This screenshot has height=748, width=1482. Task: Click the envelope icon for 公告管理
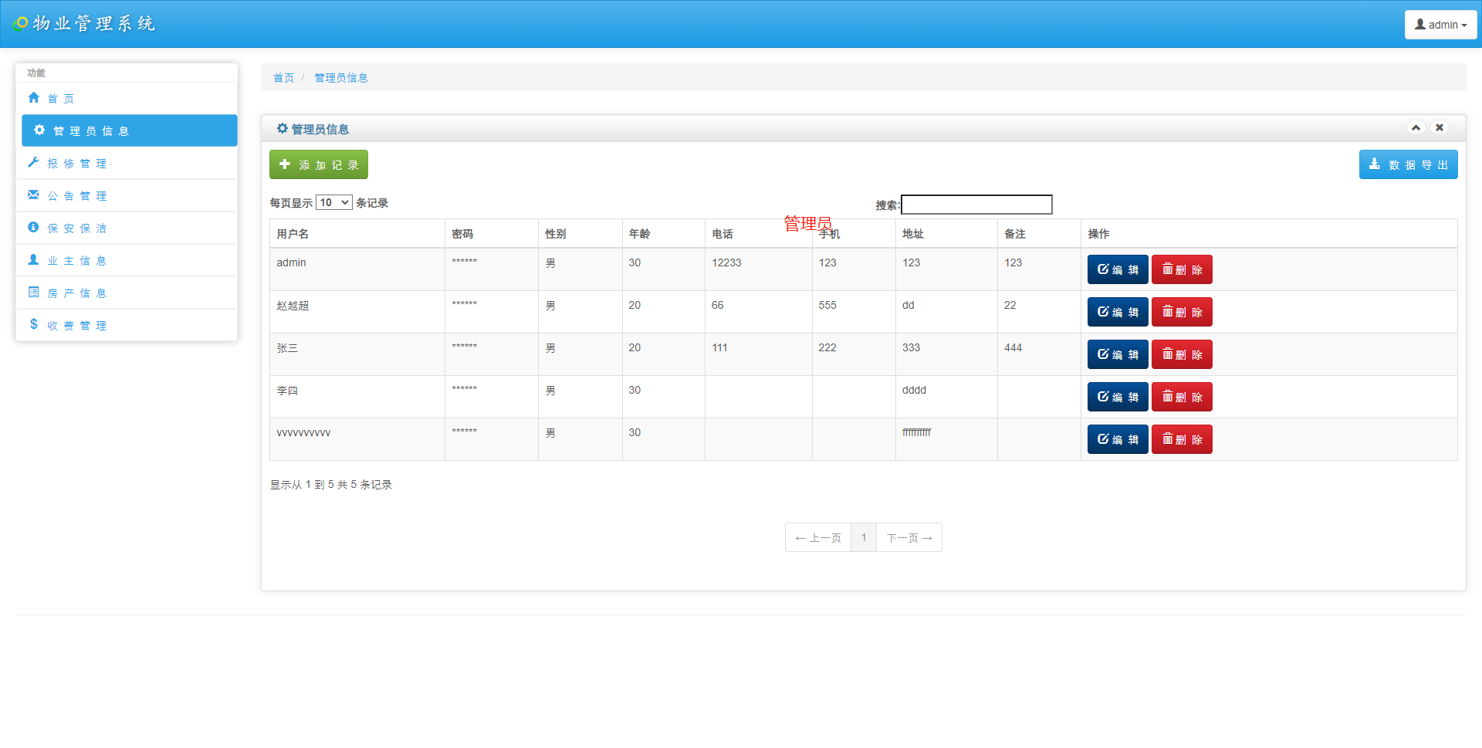click(x=33, y=195)
